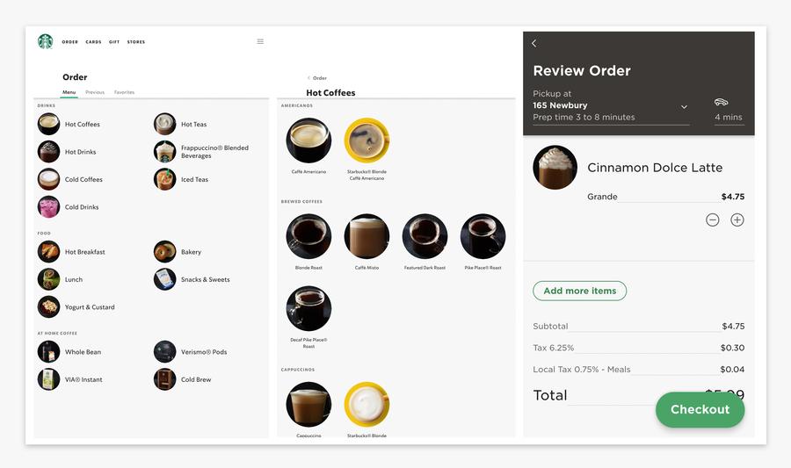Select the Hot Teas category icon

coord(164,124)
